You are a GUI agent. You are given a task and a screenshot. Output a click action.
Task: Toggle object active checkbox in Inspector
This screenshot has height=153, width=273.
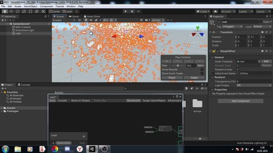219,22
